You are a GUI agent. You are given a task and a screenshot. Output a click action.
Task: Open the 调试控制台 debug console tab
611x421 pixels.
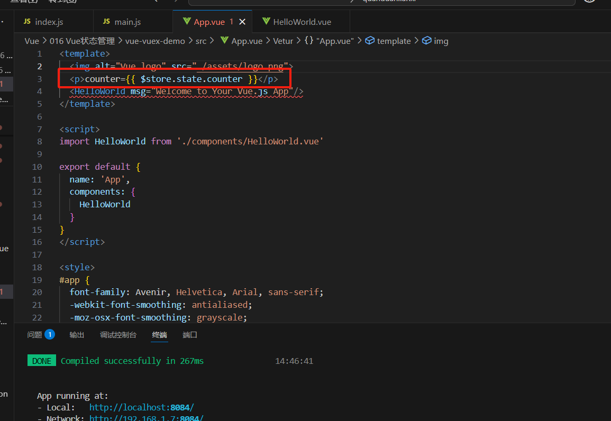pos(118,335)
